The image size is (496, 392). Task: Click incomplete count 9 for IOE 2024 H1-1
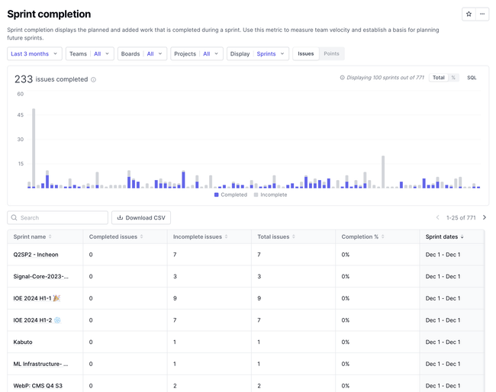[x=175, y=298]
